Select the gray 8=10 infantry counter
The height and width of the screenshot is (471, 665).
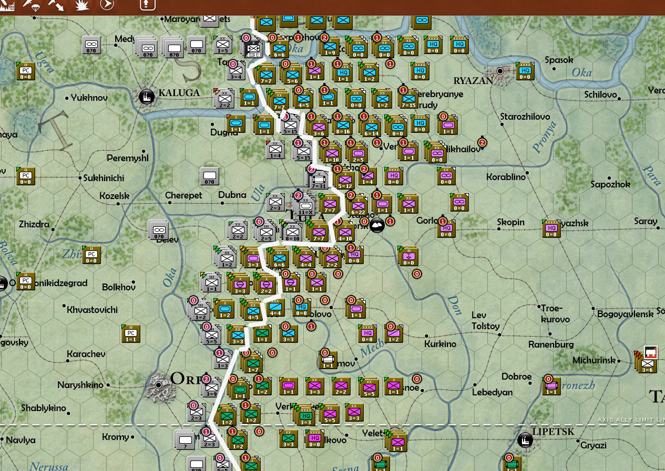292,232
